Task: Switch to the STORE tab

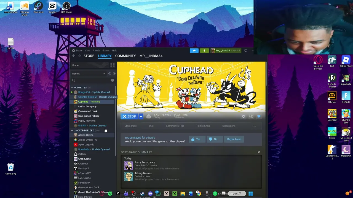Action: pyautogui.click(x=89, y=56)
